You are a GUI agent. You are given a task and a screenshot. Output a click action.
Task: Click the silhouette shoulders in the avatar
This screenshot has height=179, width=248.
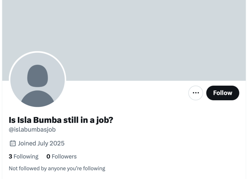[38, 98]
